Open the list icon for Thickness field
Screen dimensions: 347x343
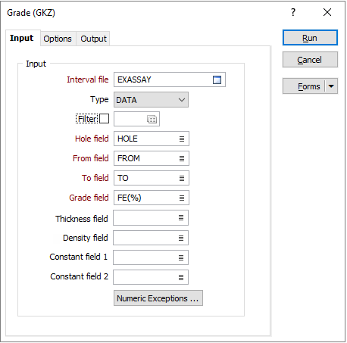point(181,217)
